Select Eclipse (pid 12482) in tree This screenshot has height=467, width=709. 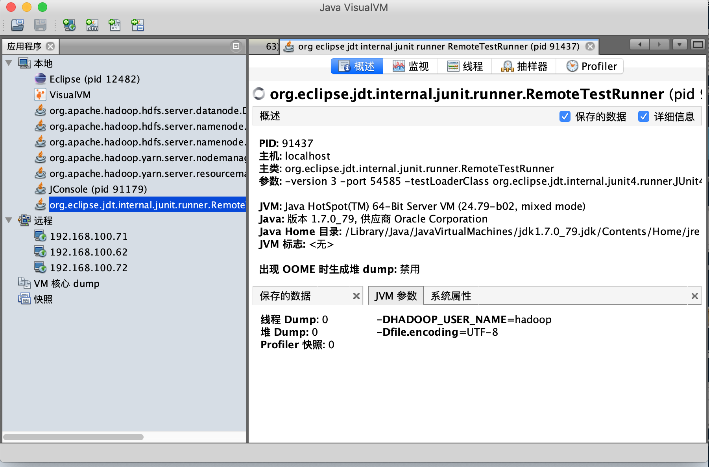pos(94,79)
